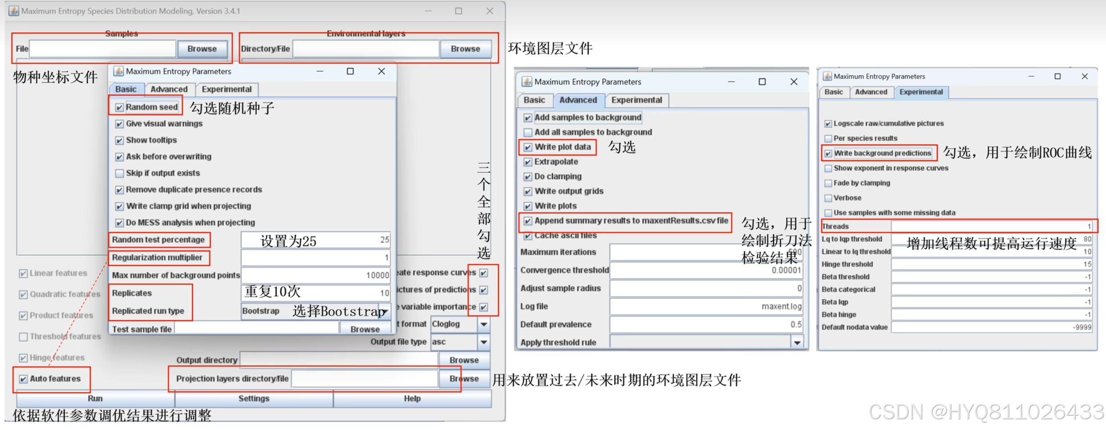Click Projection layers directory/file input

pyautogui.click(x=365, y=378)
